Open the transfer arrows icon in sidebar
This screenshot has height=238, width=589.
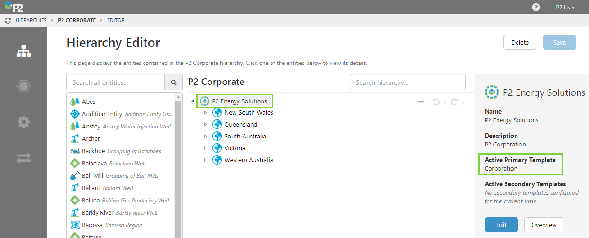click(x=24, y=158)
